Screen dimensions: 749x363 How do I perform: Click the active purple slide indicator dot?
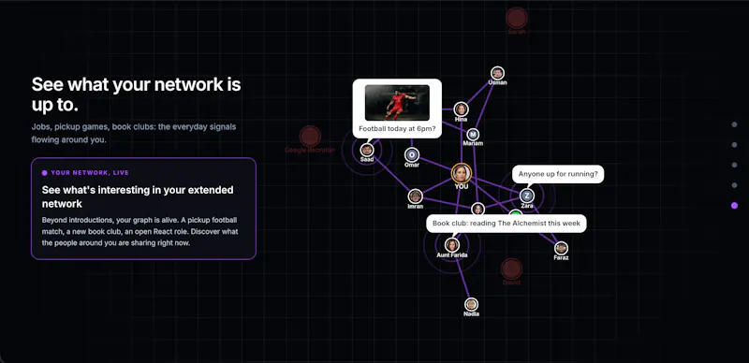[x=734, y=206]
